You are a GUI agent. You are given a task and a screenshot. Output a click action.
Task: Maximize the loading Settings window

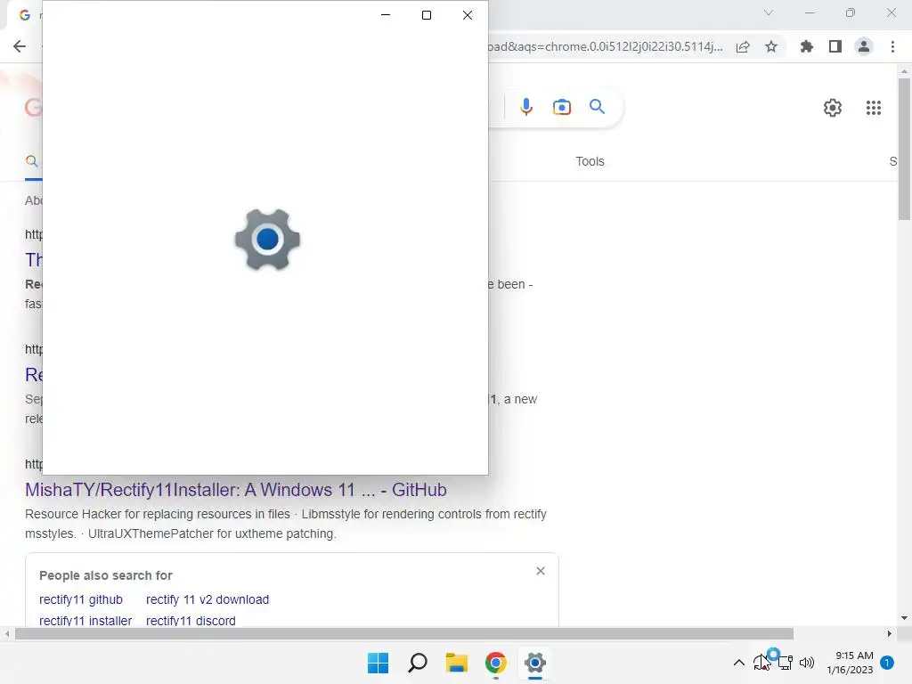(x=427, y=15)
